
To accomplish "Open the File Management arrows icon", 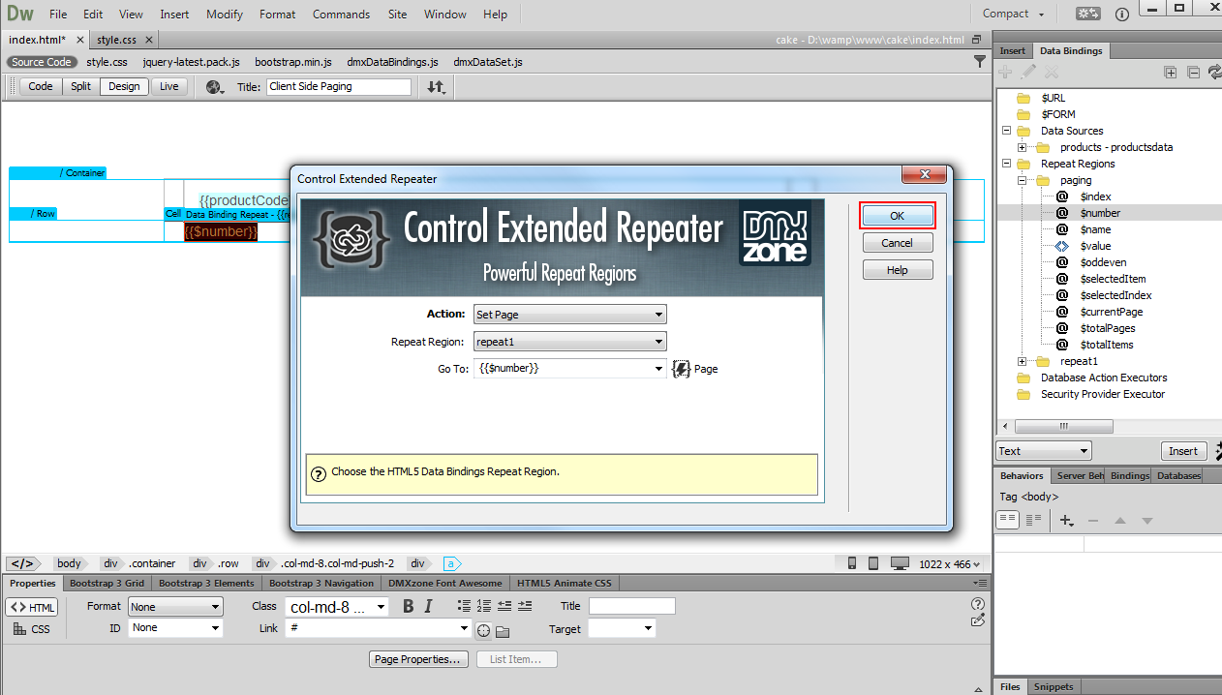I will 437,87.
